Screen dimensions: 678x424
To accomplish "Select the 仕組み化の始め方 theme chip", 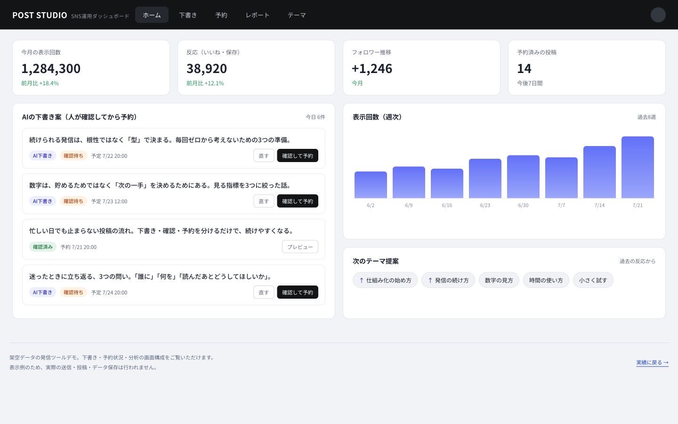I will 385,280.
